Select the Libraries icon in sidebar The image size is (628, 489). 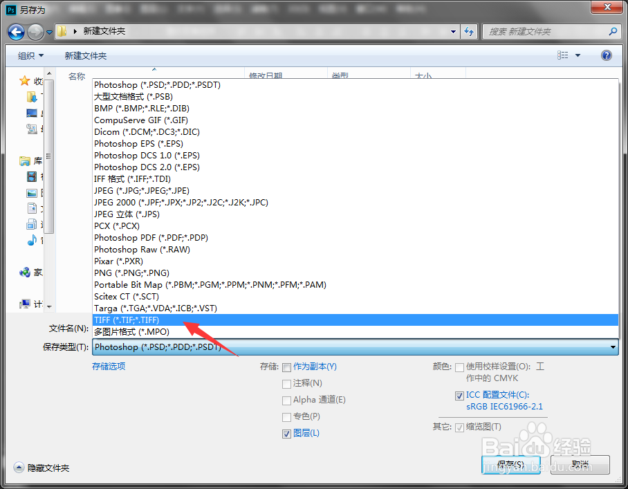coord(25,161)
